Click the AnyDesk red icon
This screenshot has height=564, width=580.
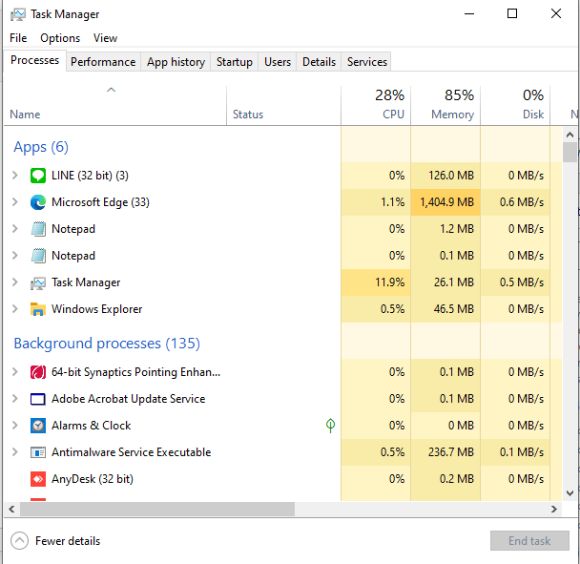tap(38, 479)
